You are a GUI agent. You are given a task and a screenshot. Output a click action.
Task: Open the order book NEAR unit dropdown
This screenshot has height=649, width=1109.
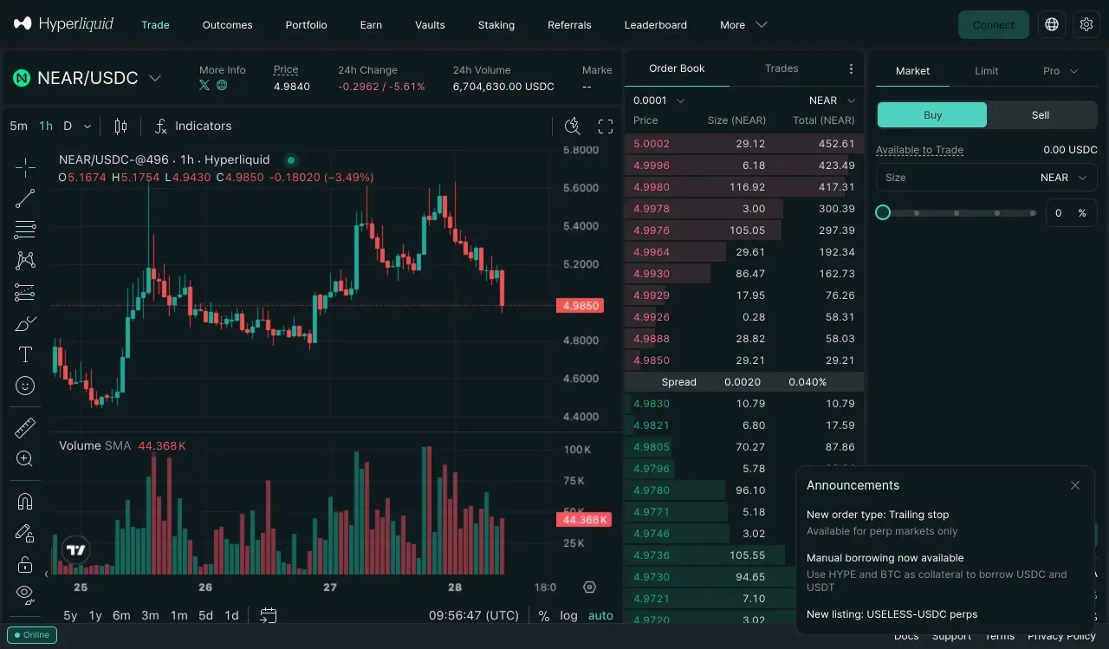coord(833,101)
